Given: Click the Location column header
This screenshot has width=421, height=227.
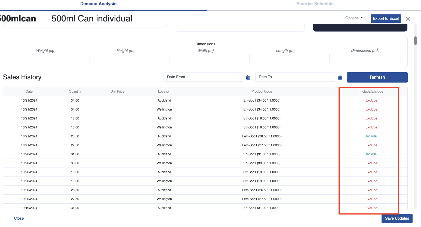Looking at the screenshot, I should coord(164,92).
